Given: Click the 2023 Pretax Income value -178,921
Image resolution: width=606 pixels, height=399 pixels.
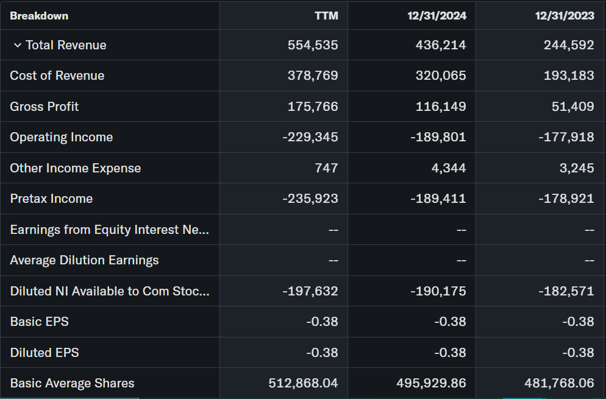Looking at the screenshot, I should (x=566, y=199).
